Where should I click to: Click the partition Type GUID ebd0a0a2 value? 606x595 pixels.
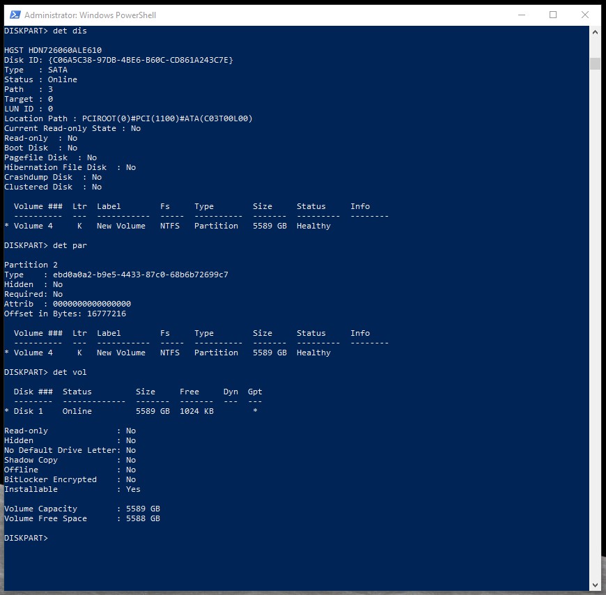tap(141, 275)
